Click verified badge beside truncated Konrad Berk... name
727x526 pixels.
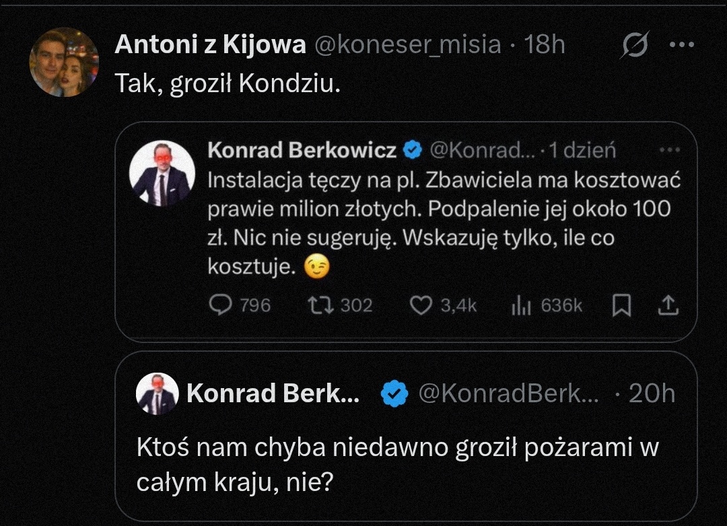point(394,393)
